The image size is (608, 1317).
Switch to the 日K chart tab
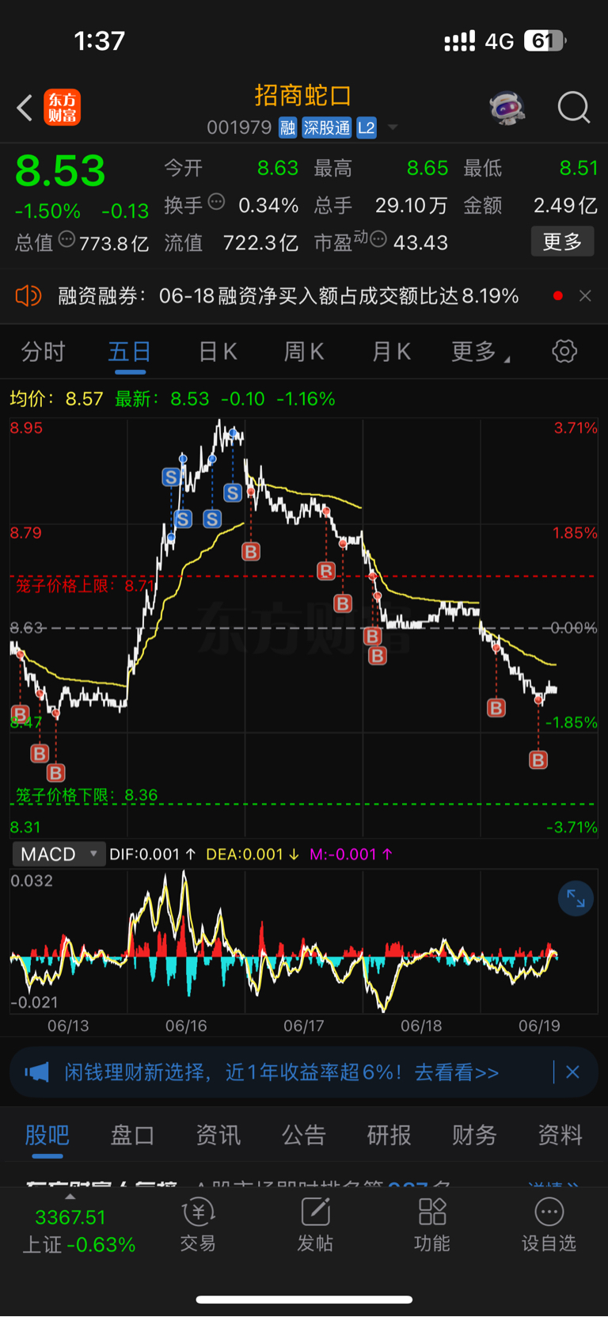click(218, 352)
